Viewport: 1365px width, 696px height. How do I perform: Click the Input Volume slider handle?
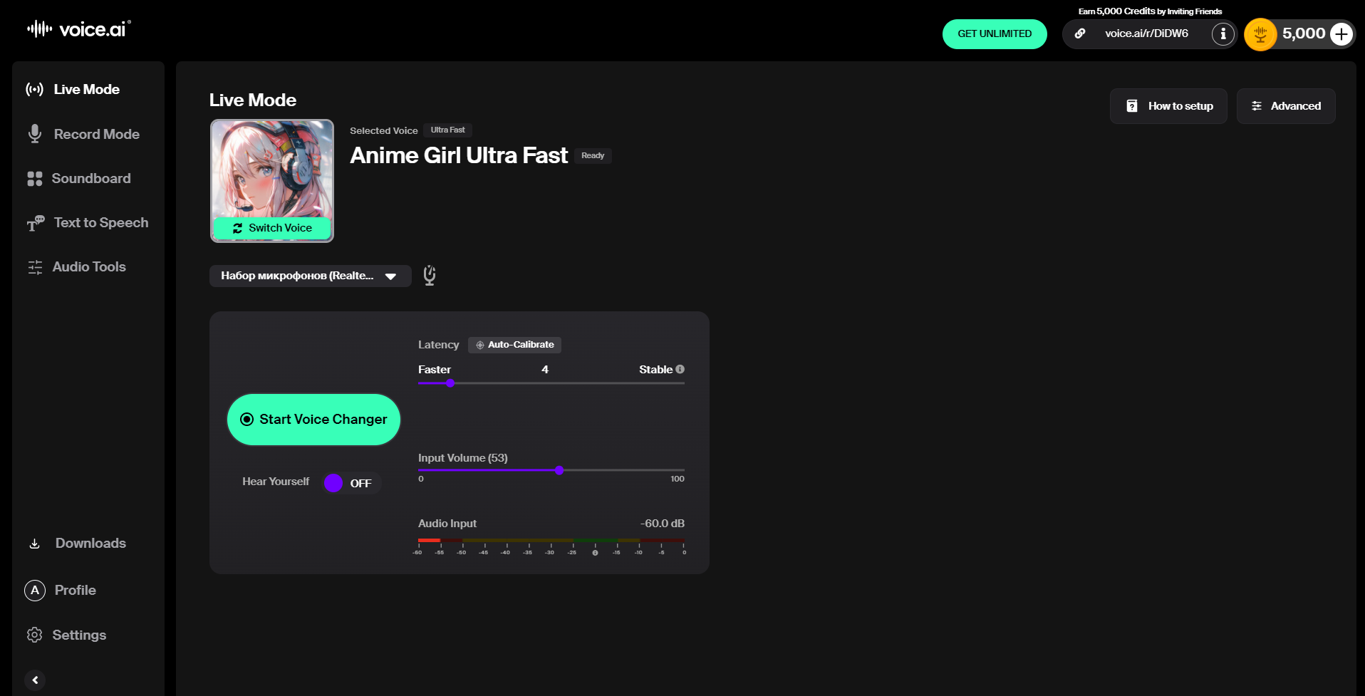click(x=559, y=470)
